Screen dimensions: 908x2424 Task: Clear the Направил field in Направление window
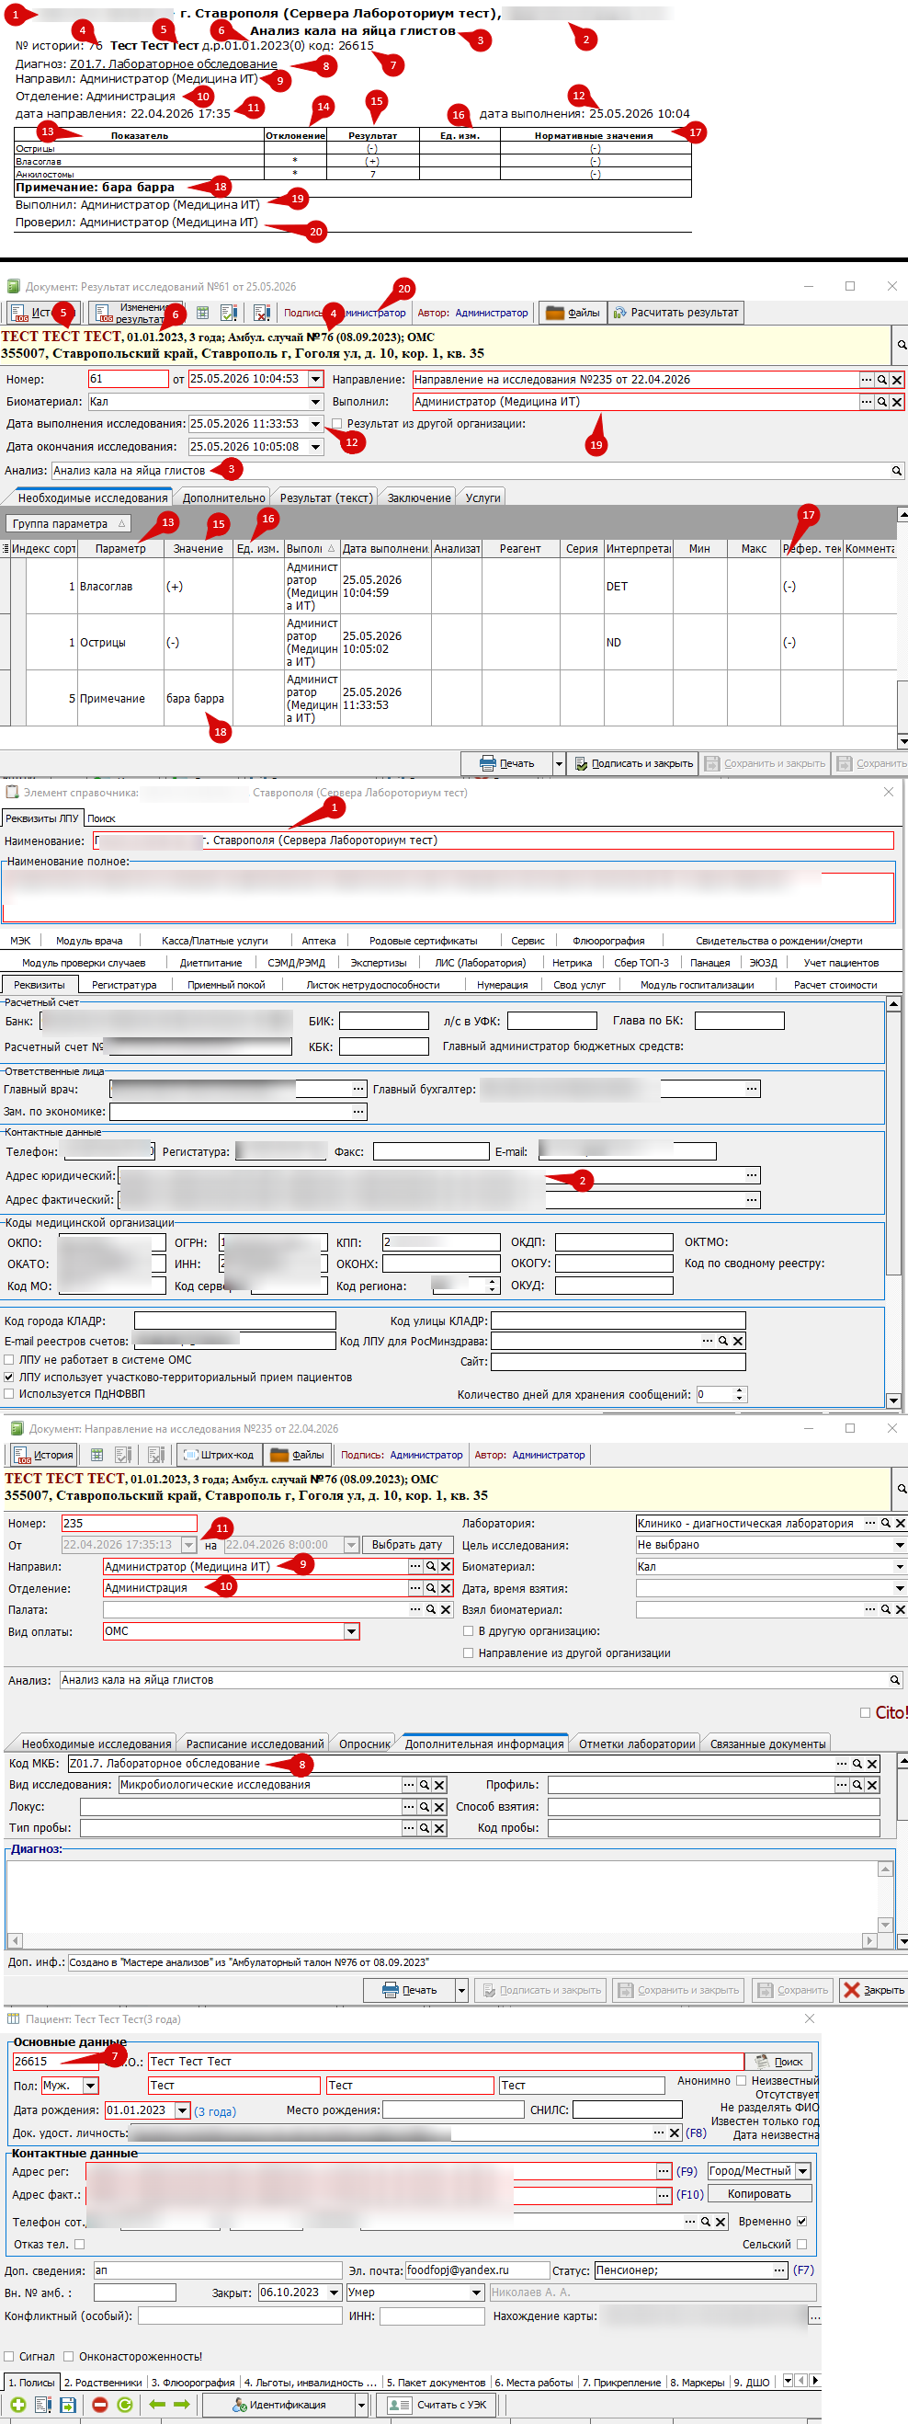446,1567
